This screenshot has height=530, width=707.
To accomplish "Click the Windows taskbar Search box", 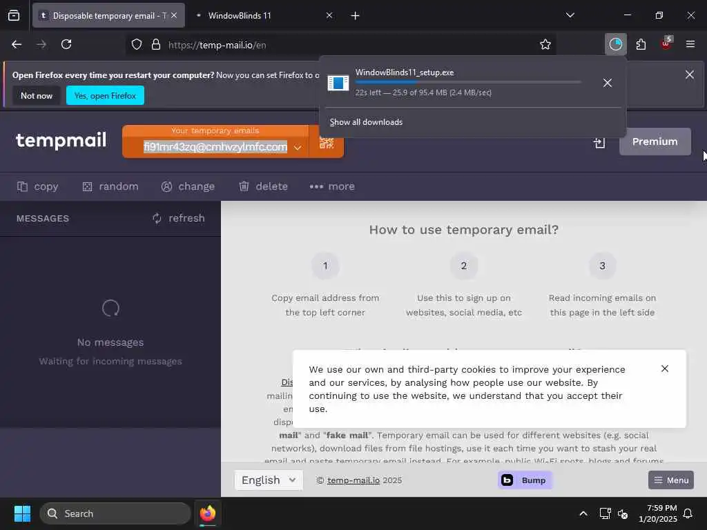I will (115, 513).
